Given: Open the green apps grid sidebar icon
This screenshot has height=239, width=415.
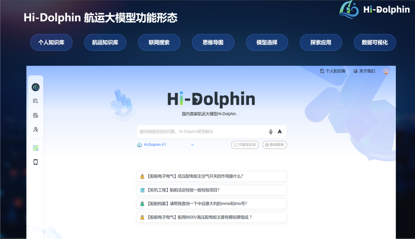Looking at the screenshot, I should (36, 148).
